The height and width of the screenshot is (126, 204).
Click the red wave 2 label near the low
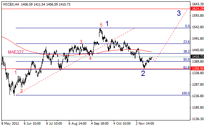[x=21, y=91]
